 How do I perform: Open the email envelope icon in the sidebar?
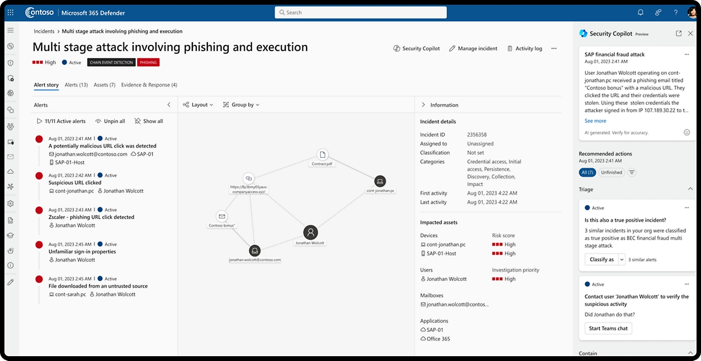coord(10,156)
